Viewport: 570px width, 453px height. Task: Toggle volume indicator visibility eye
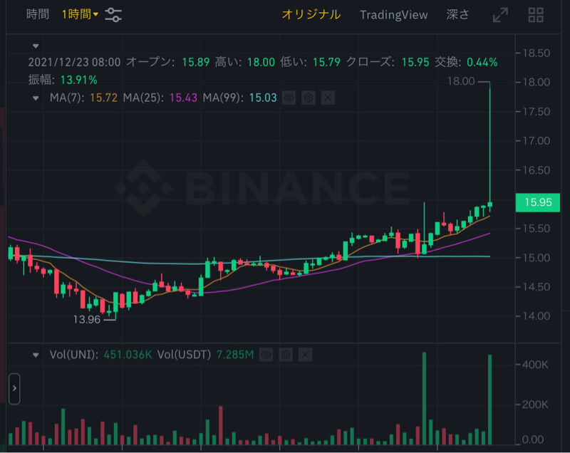click(266, 354)
